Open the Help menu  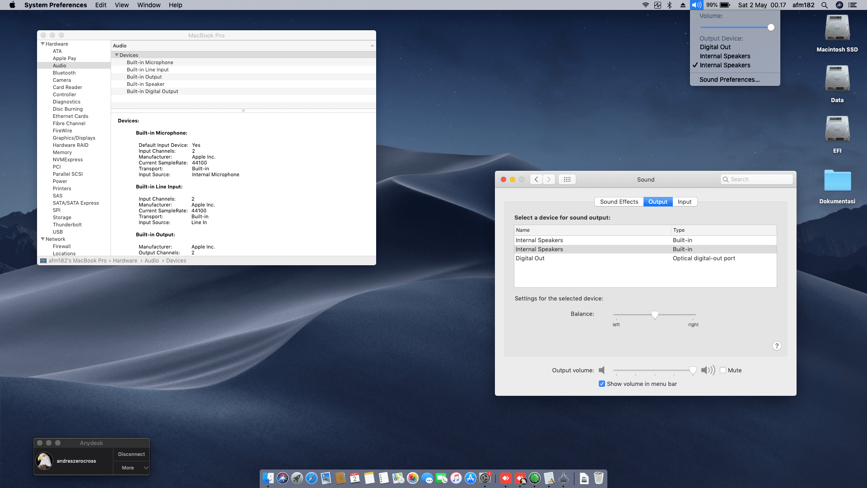(175, 5)
